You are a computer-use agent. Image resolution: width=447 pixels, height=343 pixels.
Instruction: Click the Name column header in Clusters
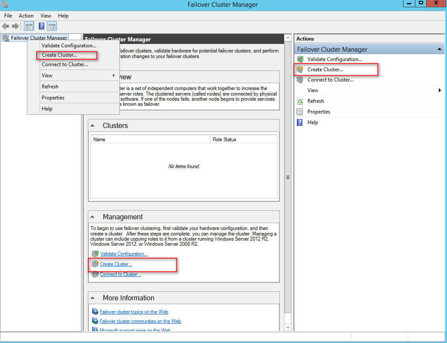tap(151, 140)
